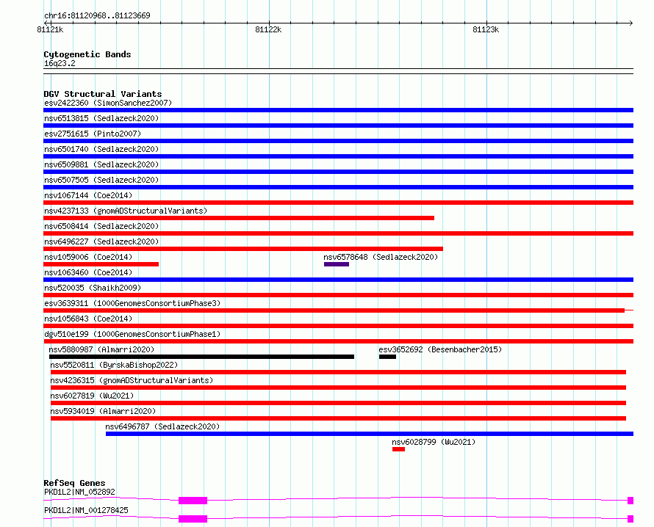Click the RefSeq Genes track title
The width and height of the screenshot is (654, 527).
click(x=74, y=483)
